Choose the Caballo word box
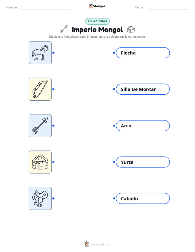Image resolution: width=195 pixels, height=252 pixels. point(143,199)
